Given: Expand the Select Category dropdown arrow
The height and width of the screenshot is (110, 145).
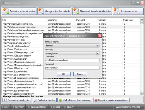Looking at the screenshot, I should [x=98, y=46].
